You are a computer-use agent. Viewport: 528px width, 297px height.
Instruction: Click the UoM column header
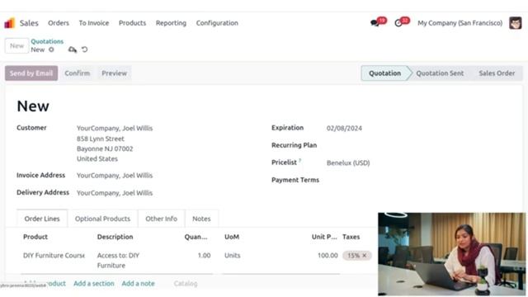(x=232, y=237)
